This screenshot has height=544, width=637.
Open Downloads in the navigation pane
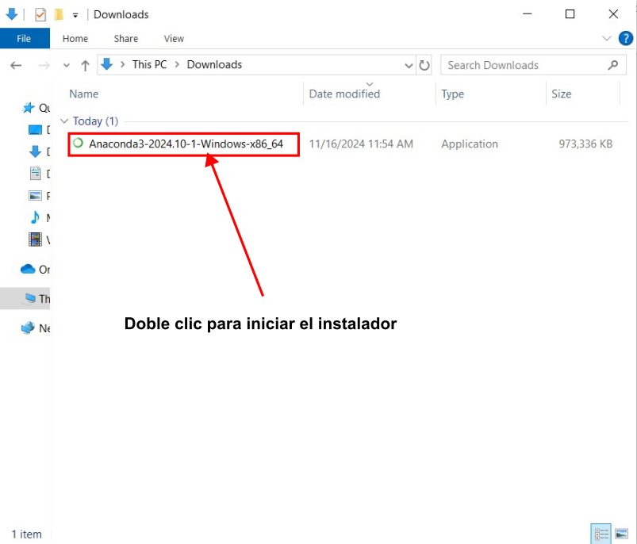coord(39,151)
